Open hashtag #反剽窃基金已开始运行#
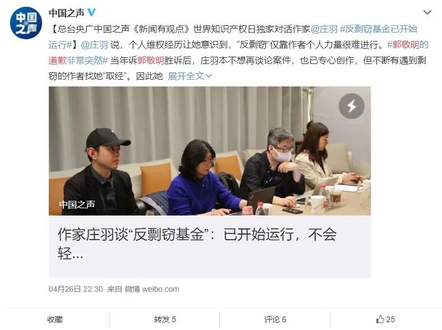 233,36
